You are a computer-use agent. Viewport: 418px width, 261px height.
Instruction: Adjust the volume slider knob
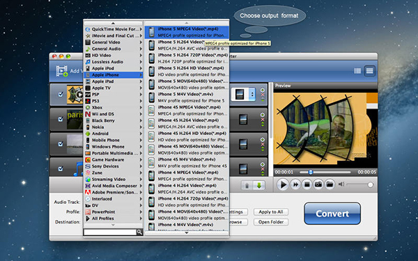pos(370,184)
